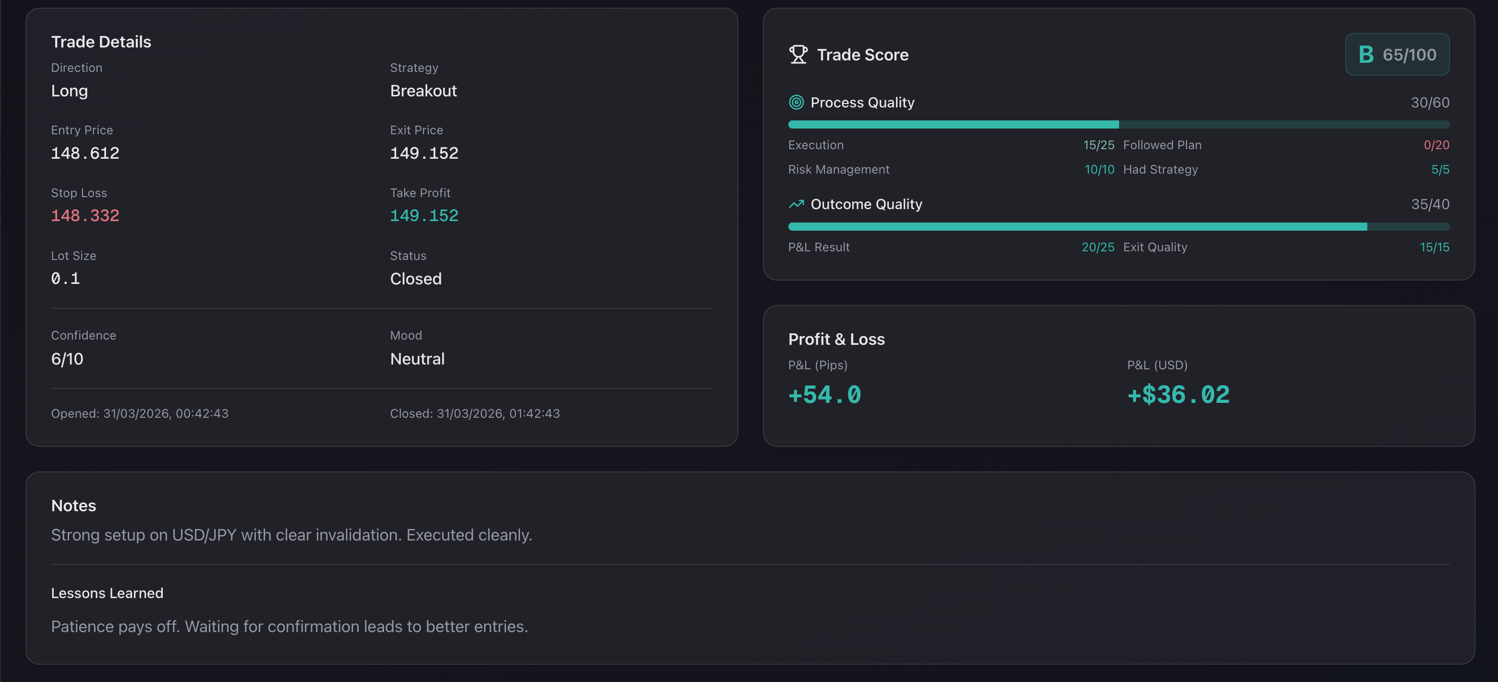This screenshot has width=1498, height=682.
Task: Click the Lessons Learned section heading
Action: coord(107,593)
